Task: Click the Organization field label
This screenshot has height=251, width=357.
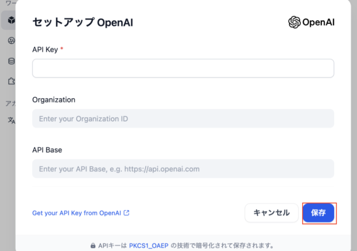Action: click(x=53, y=100)
